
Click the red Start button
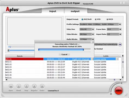tap(119, 91)
